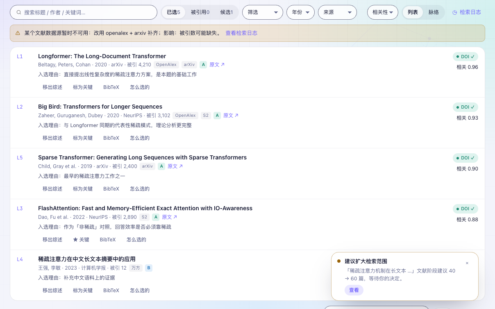Screen dimensions: 495x309
Task: Open the 相关性 sort dropdown
Action: pyautogui.click(x=383, y=12)
